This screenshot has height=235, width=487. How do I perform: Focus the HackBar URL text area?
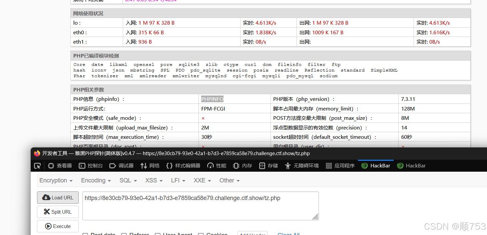(200, 206)
